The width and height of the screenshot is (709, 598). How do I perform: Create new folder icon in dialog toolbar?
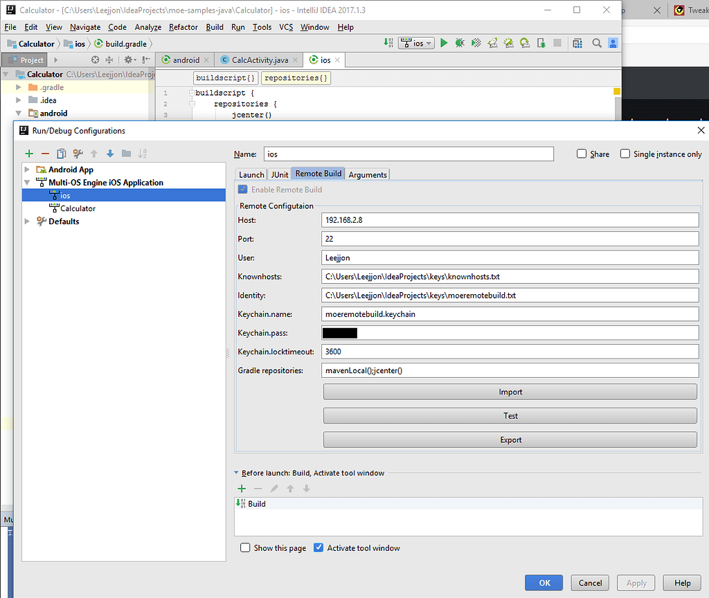(x=127, y=154)
